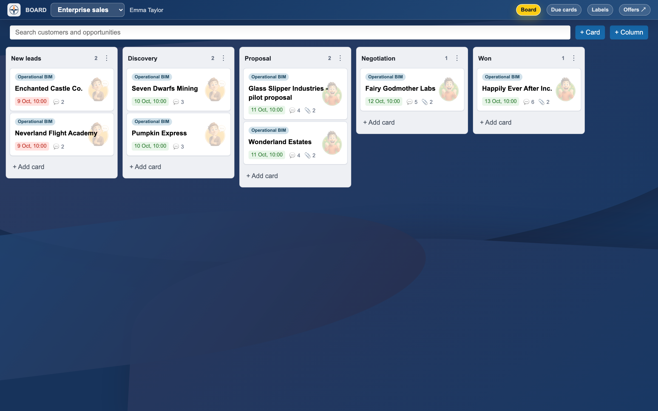Focus the search customers and opportunities field

coord(290,32)
